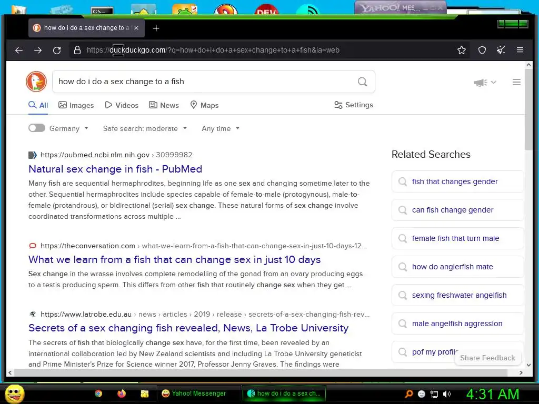Viewport: 539px width, 404px height.
Task: Click the 4:31 AM clock
Action: 492,394
